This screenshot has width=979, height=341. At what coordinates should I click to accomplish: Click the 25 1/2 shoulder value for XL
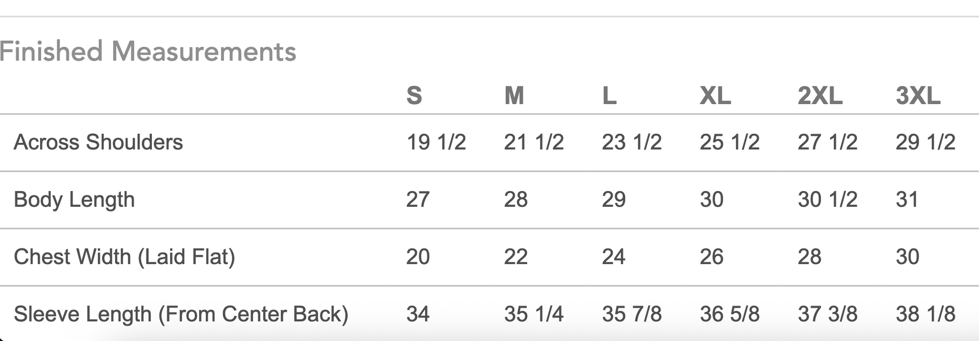point(729,142)
